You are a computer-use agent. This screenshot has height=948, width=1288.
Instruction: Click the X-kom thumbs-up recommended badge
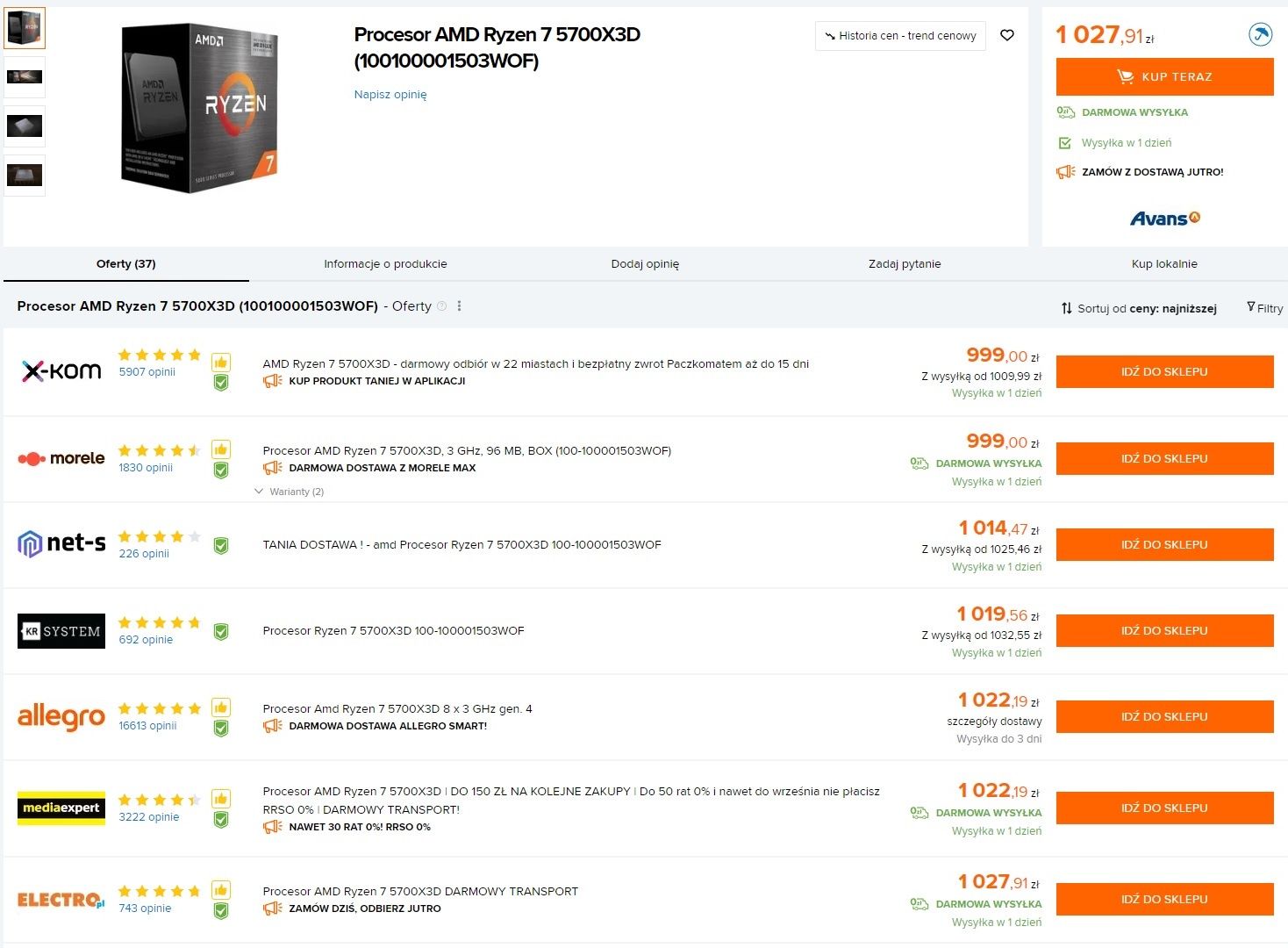(221, 363)
